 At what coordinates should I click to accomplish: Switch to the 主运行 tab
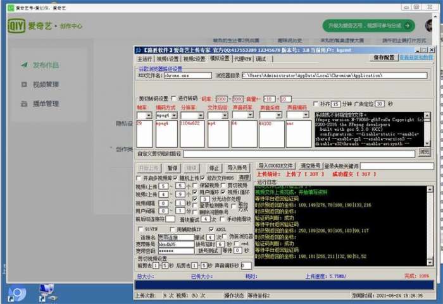point(145,59)
